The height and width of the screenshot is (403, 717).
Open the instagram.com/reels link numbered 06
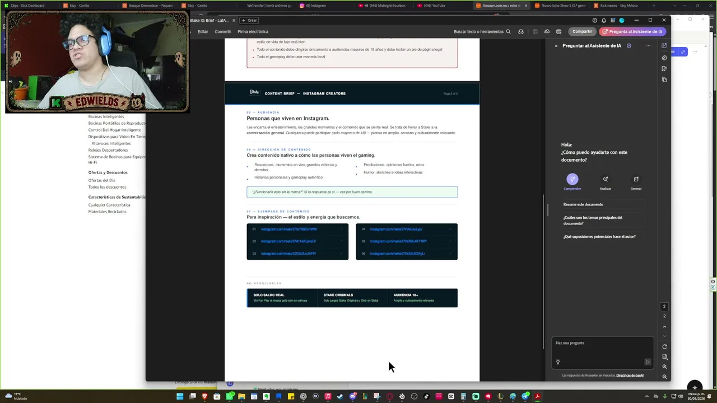point(397,254)
